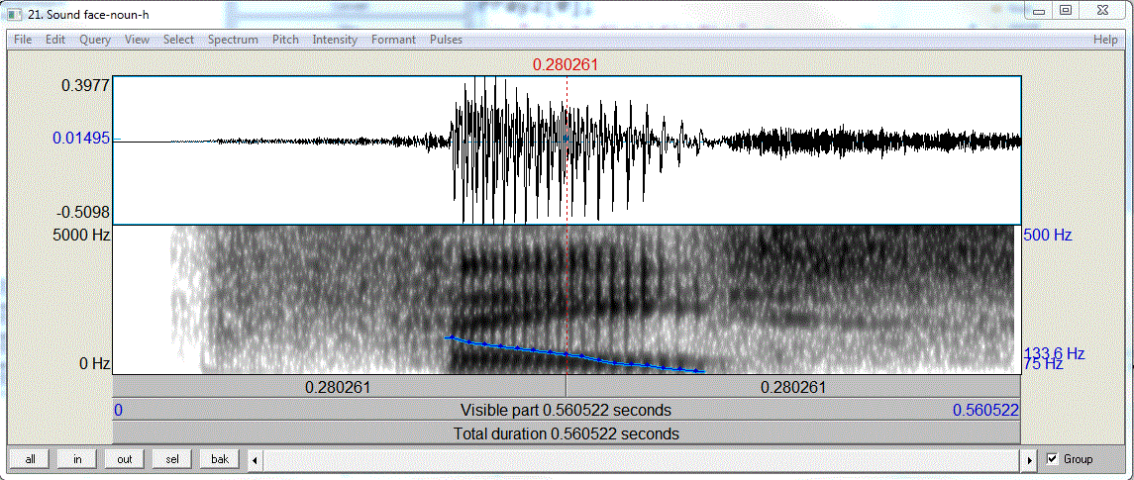
Task: Open the Query menu
Action: 95,40
